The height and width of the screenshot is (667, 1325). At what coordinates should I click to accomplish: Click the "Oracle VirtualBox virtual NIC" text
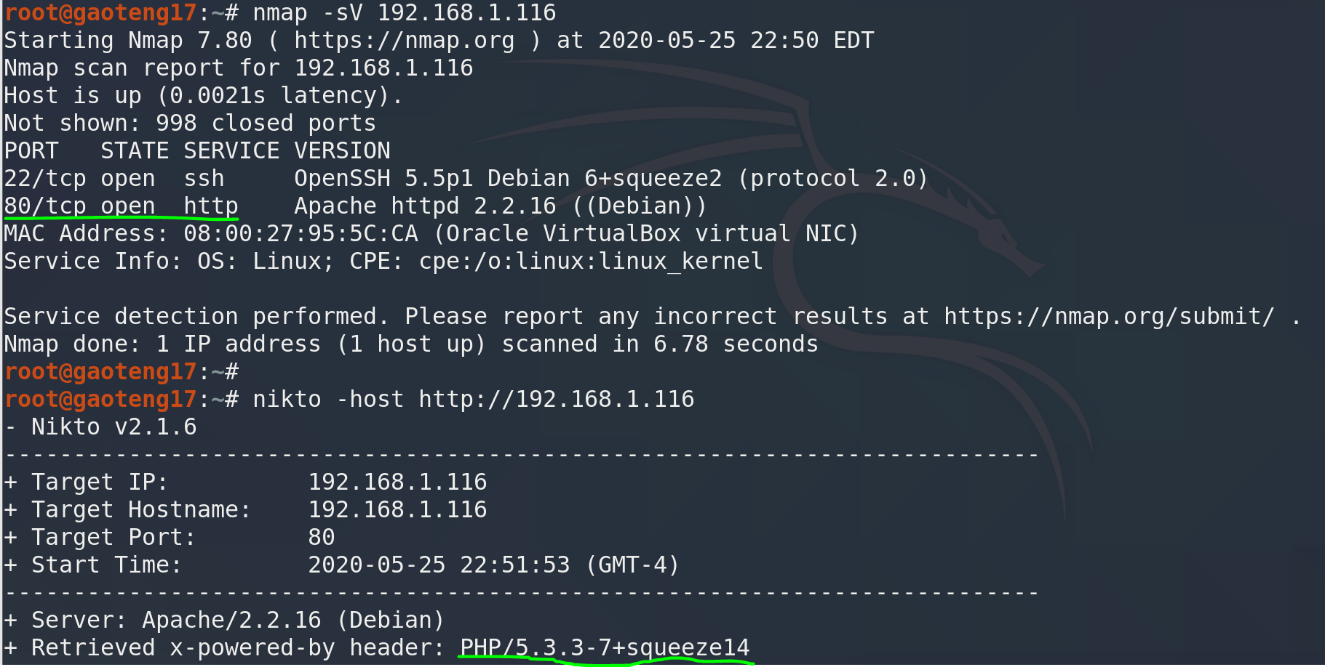(x=645, y=234)
